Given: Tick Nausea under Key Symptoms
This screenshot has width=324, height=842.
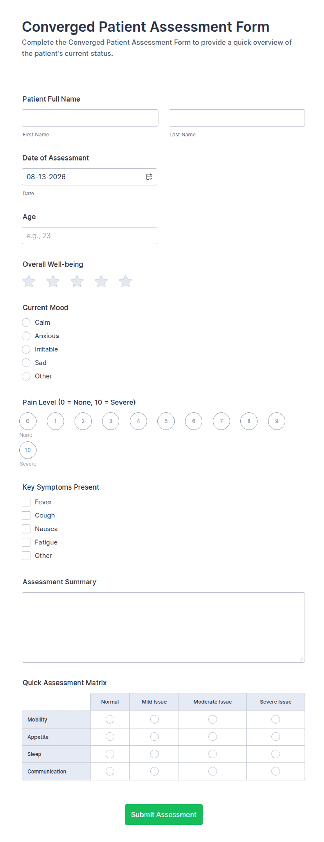Looking at the screenshot, I should 26,529.
